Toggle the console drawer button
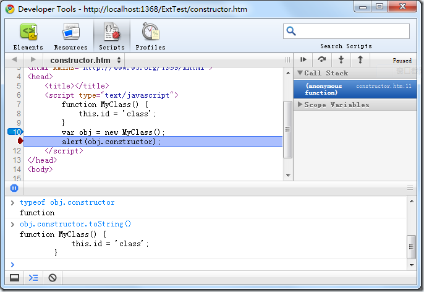Image resolution: width=424 pixels, height=292 pixels. 33,278
